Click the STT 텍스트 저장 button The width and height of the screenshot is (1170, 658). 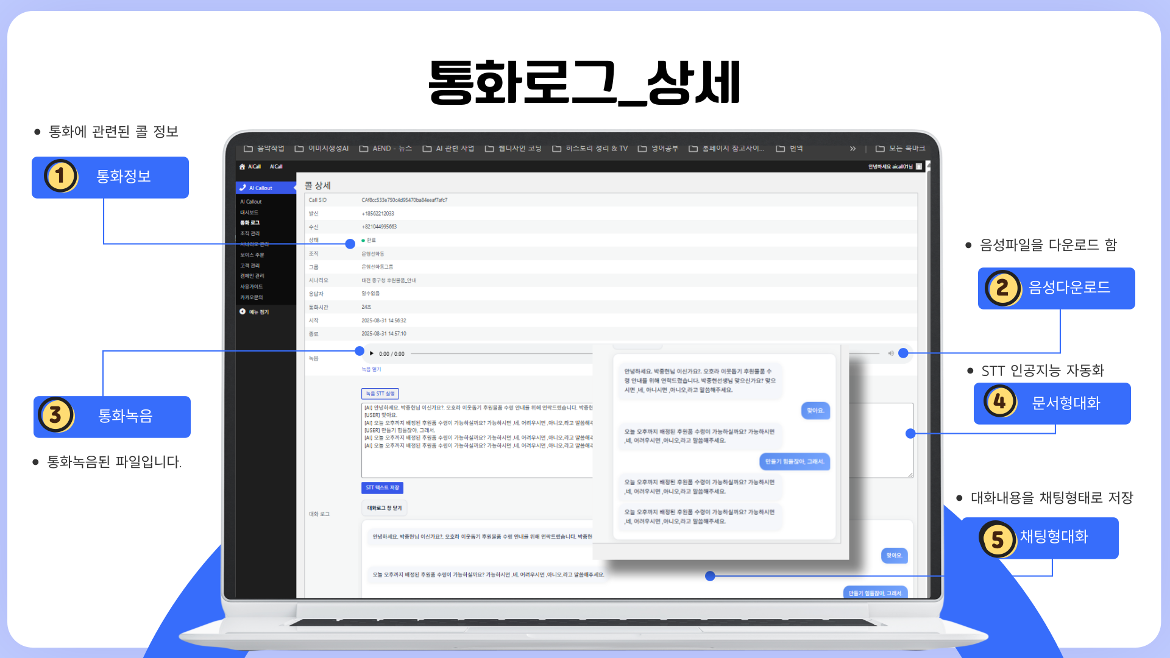pyautogui.click(x=382, y=487)
